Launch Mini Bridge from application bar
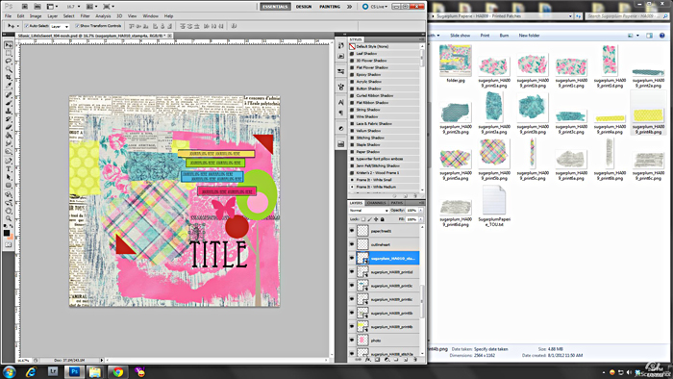 (37, 7)
